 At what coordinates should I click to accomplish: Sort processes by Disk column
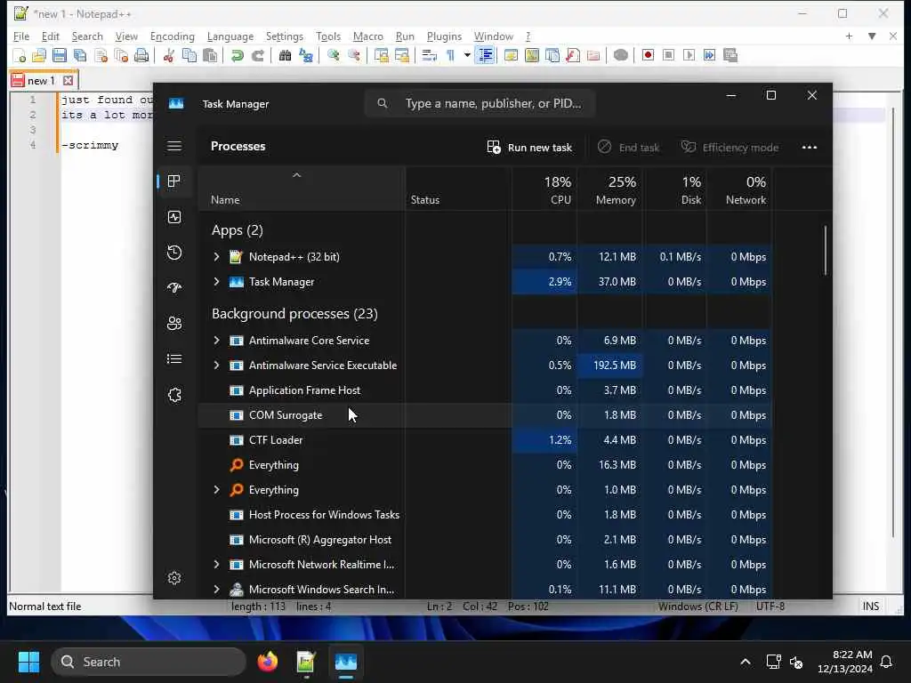coord(675,189)
